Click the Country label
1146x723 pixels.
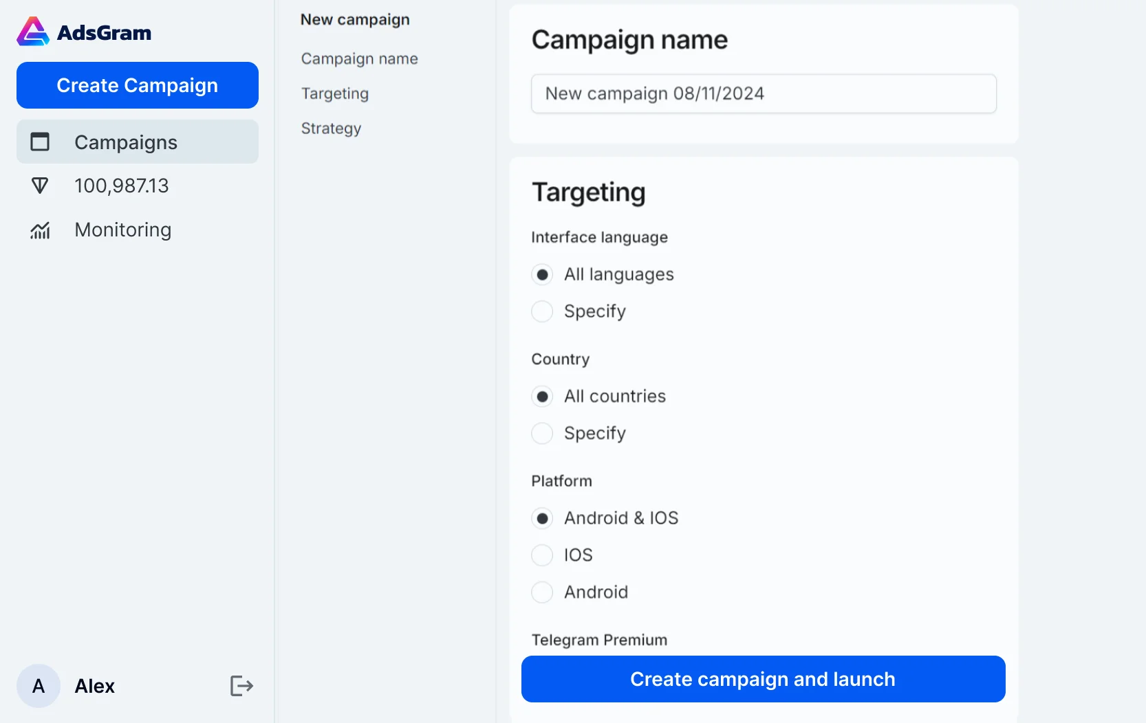click(x=560, y=359)
